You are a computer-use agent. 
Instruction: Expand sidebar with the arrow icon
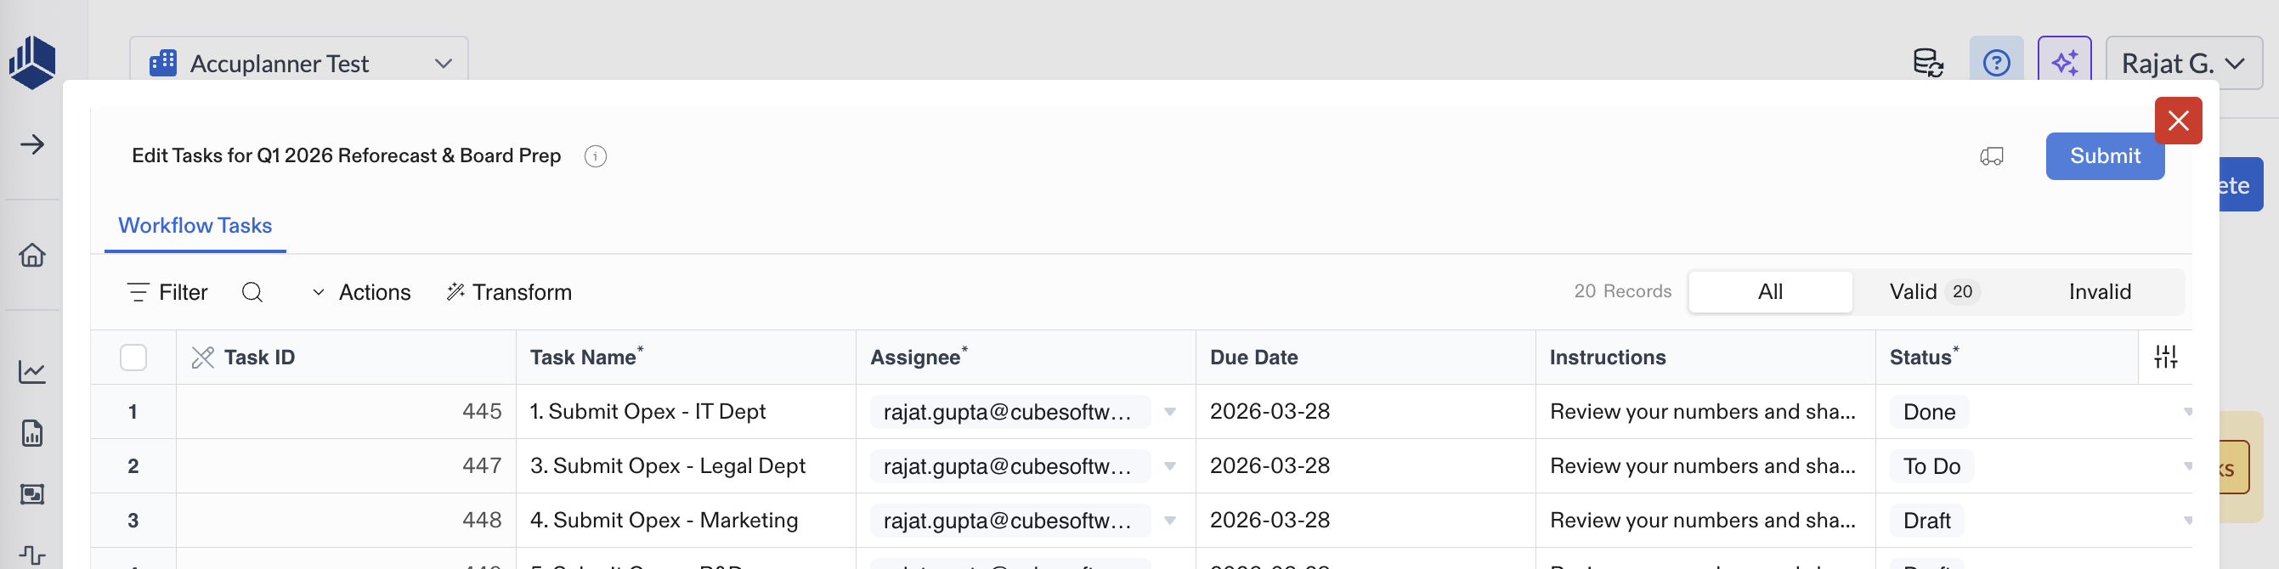point(33,145)
